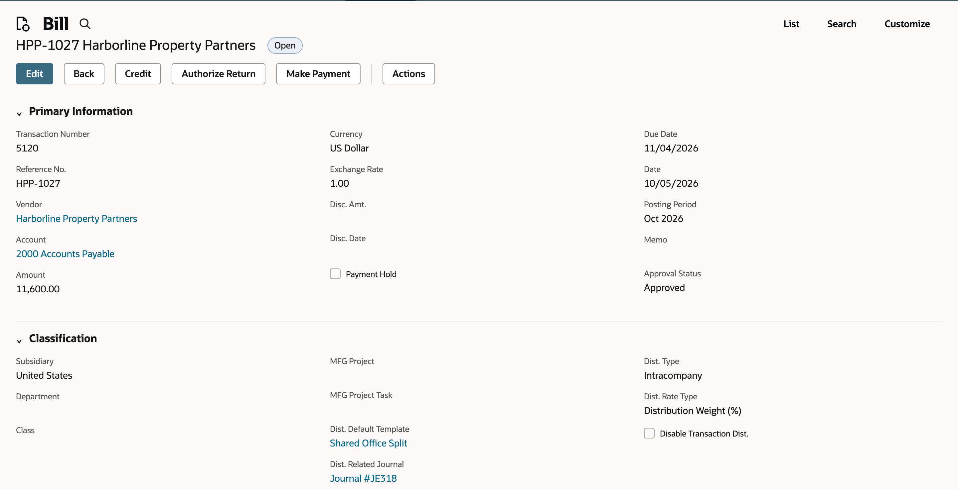Click the Authorize Return button

(x=219, y=73)
